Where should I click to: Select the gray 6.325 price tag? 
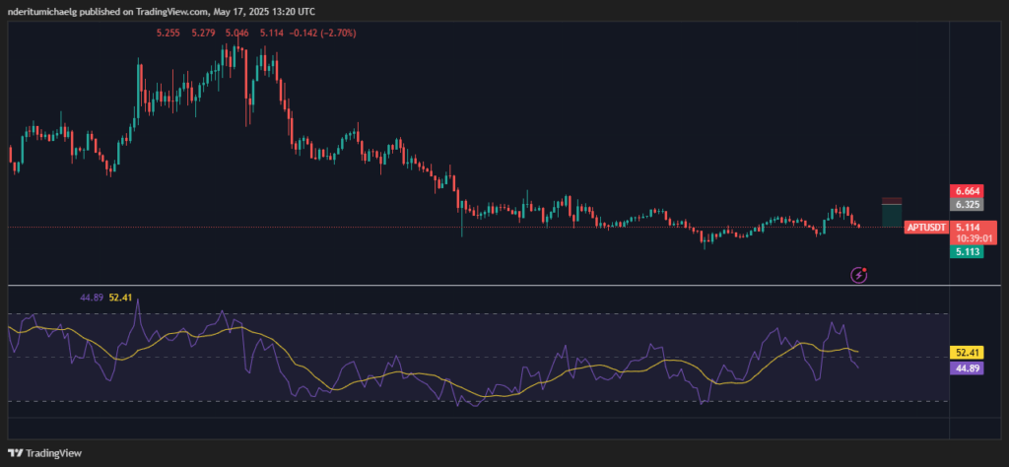point(965,205)
